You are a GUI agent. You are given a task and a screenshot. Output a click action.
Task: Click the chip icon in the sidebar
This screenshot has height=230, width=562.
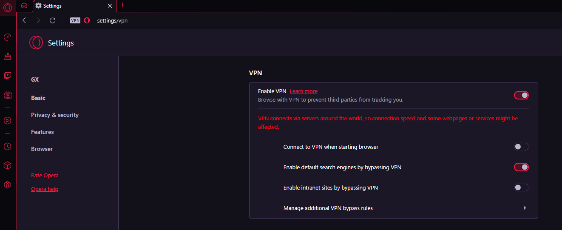point(7,95)
